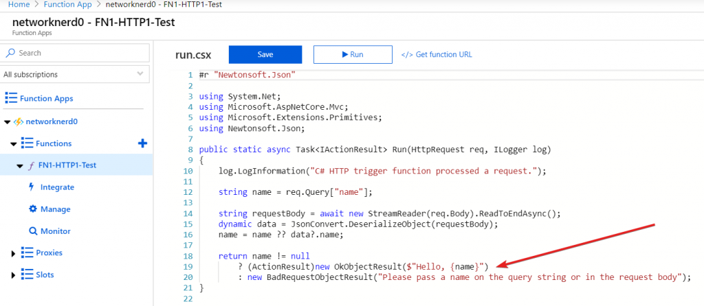Select Proxies in the tree

[49, 252]
